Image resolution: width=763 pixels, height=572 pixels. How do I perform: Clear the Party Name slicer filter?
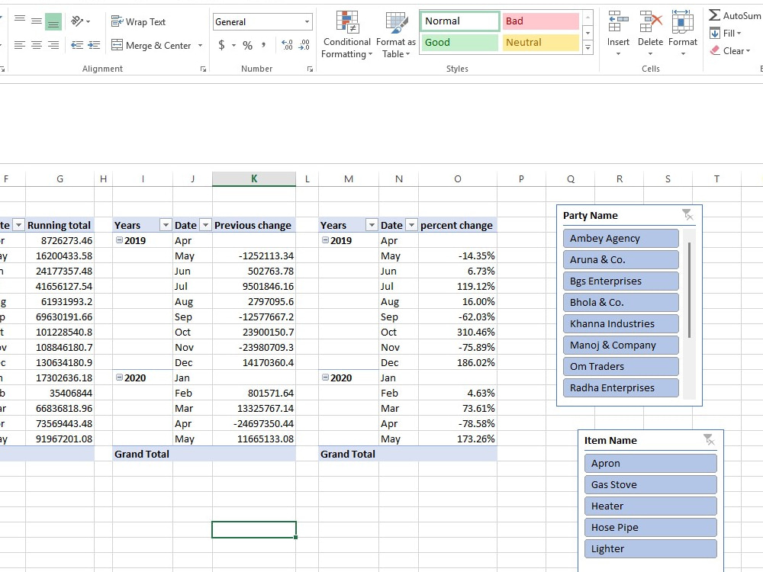point(687,214)
